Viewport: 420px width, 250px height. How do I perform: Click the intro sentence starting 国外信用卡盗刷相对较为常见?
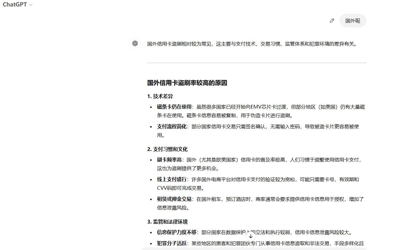252,44
